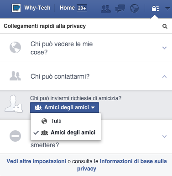The width and height of the screenshot is (172, 176).
Task: Click the privacy shortcuts lock icon
Action: click(155, 9)
